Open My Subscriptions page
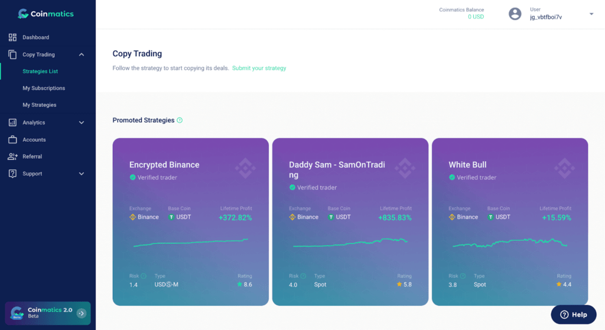 44,89
